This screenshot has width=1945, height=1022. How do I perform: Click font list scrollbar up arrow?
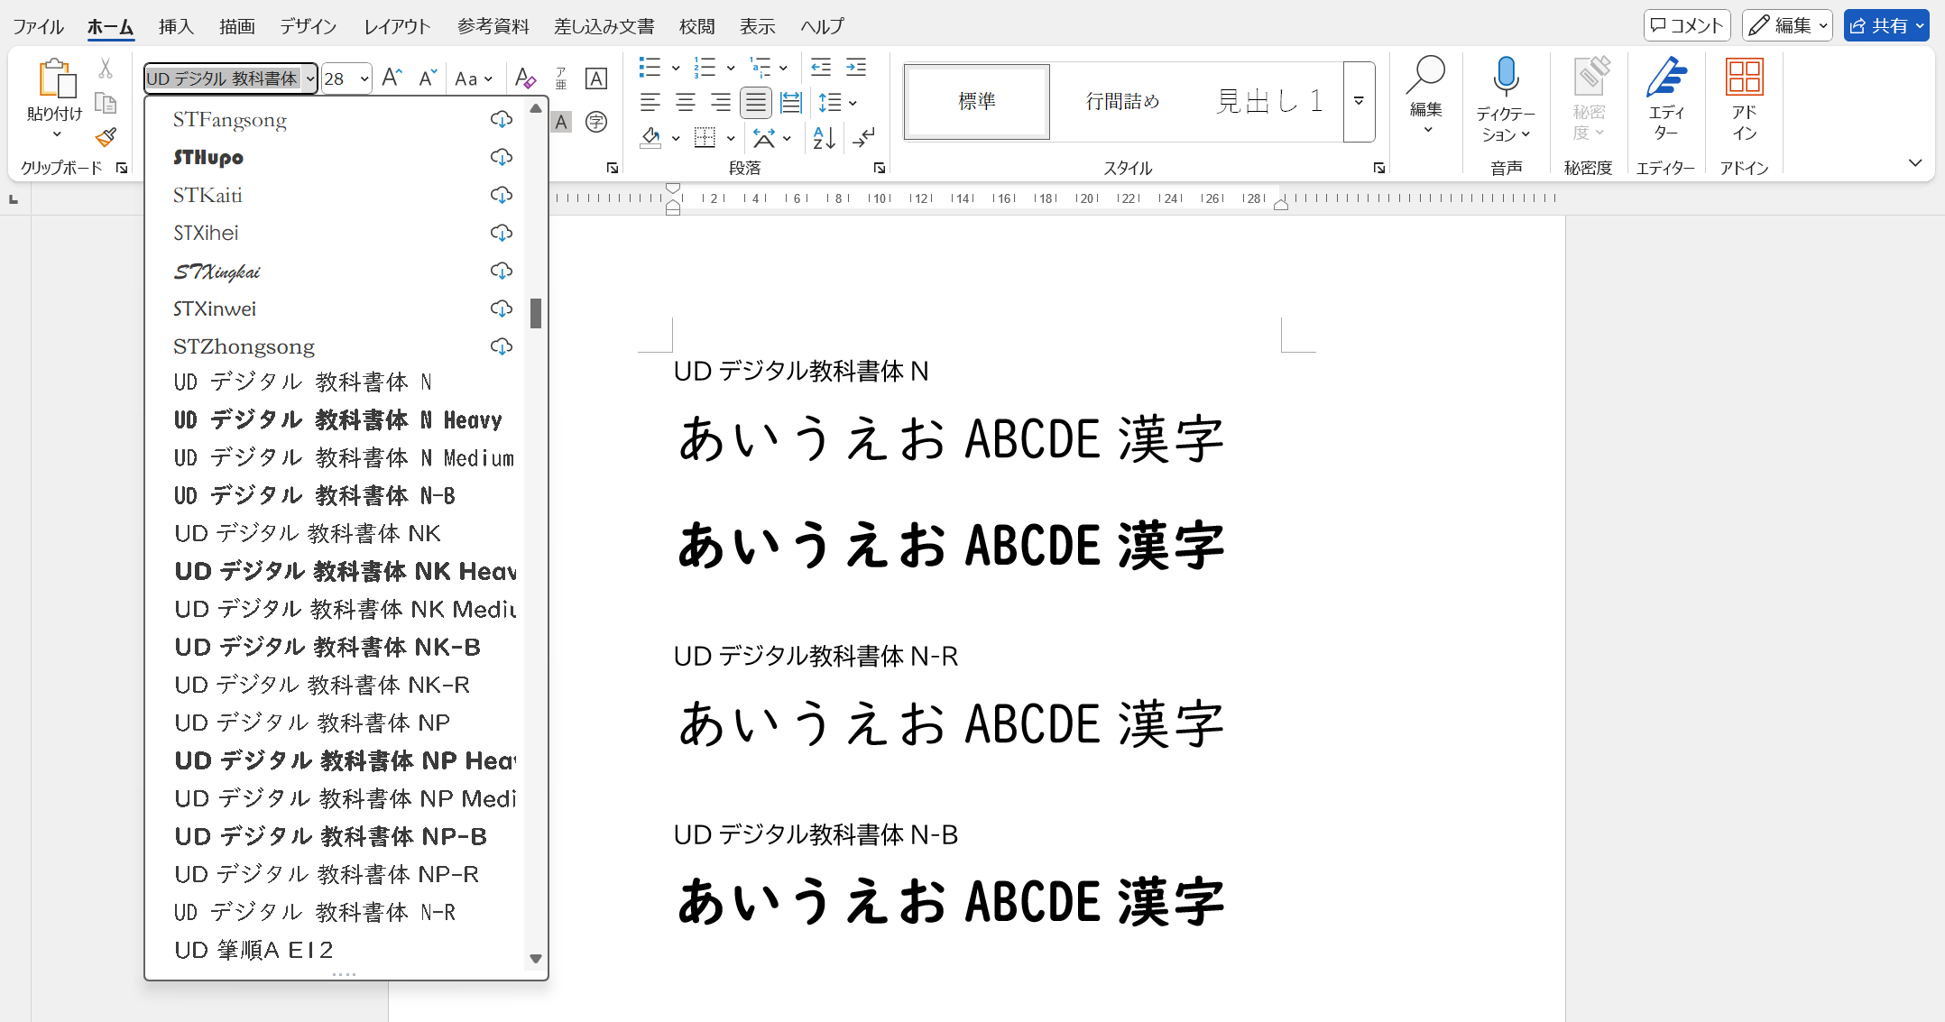(x=536, y=108)
